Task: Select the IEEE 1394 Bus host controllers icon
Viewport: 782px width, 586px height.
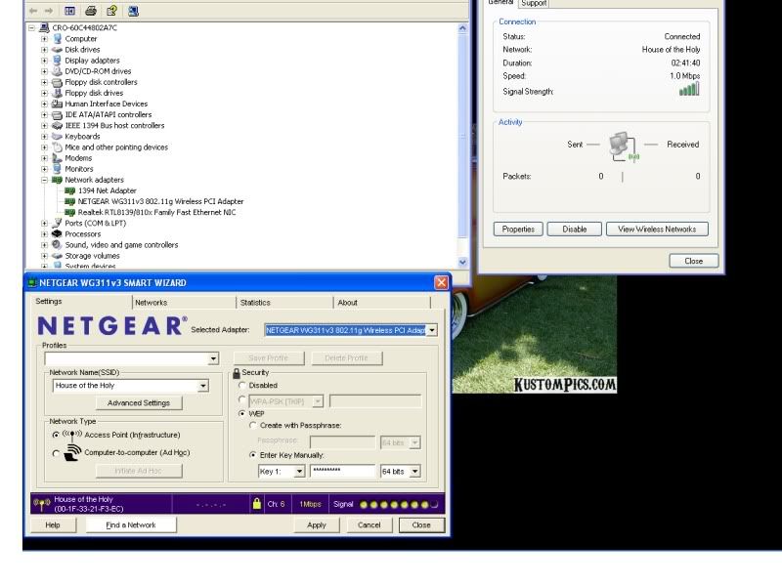Action: [x=58, y=126]
